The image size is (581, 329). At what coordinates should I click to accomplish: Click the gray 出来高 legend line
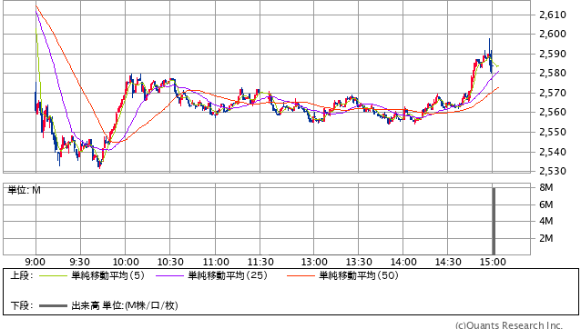pyautogui.click(x=53, y=306)
